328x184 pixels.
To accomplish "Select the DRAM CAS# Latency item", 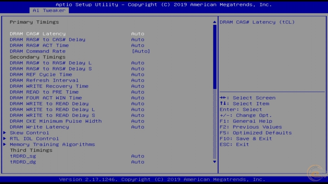I will point(38,34).
